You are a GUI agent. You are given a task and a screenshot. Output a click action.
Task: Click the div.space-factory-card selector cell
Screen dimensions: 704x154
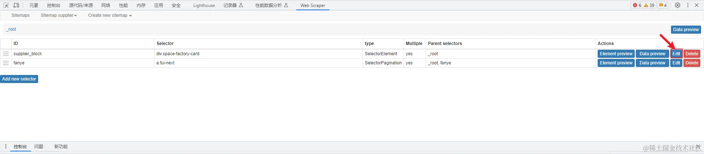tap(258, 54)
